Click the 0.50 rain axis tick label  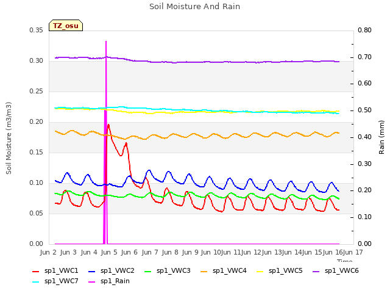point(364,110)
